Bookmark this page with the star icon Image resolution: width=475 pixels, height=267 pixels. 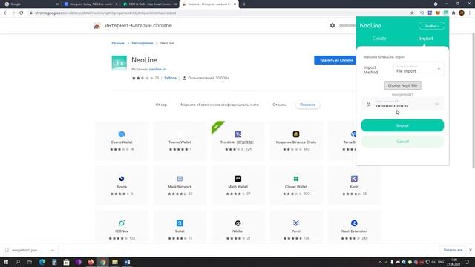(412, 13)
